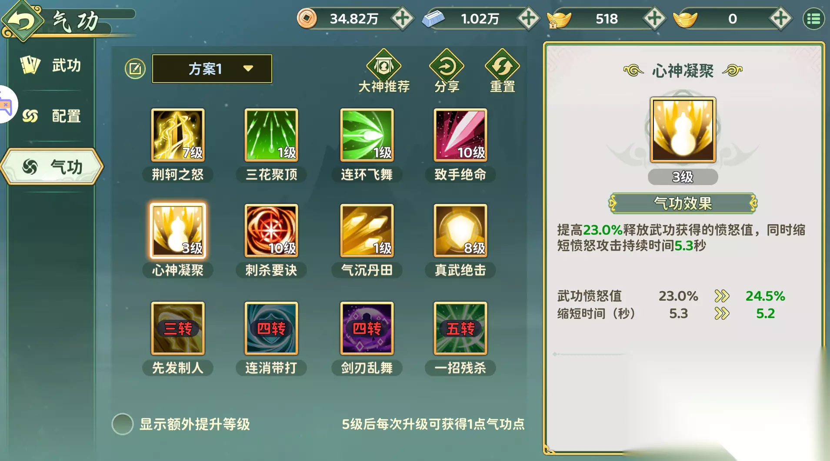Click the locked 剑刃乱舞 skill icon

tap(367, 328)
